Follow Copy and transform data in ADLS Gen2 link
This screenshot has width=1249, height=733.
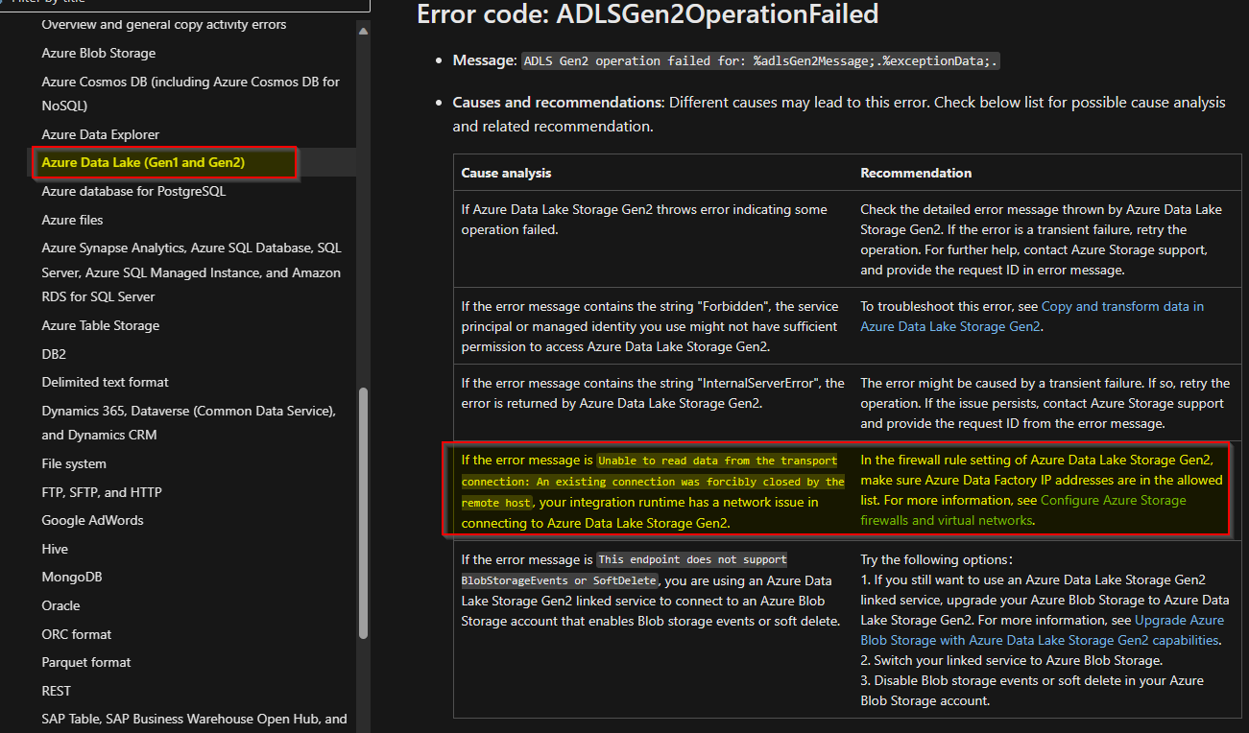[1032, 317]
